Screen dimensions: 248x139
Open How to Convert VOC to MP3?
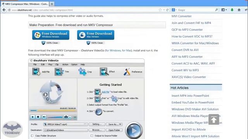pyautogui.click(x=192, y=36)
